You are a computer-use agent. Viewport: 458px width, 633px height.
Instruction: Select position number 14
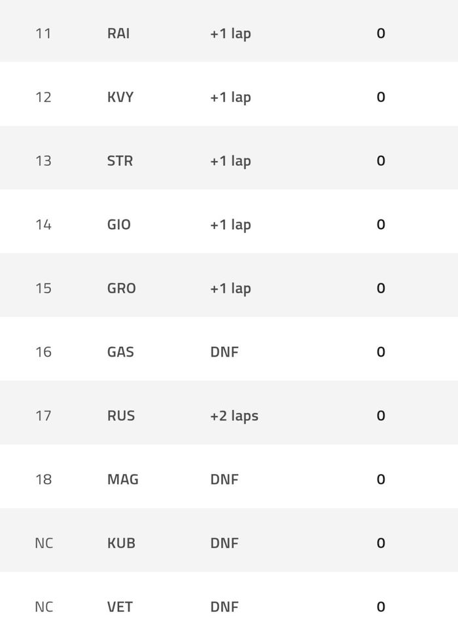tap(43, 225)
